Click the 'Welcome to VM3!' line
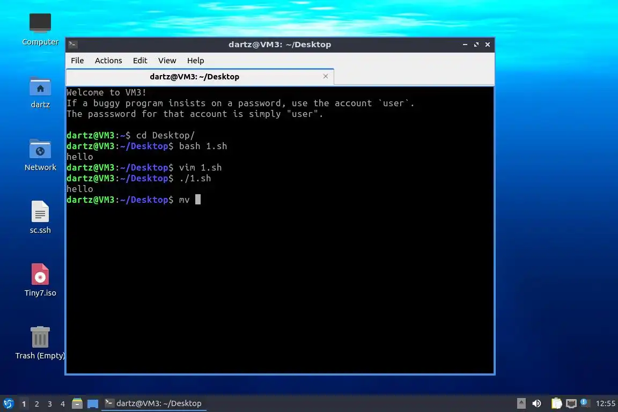This screenshot has width=618, height=412. pos(106,92)
